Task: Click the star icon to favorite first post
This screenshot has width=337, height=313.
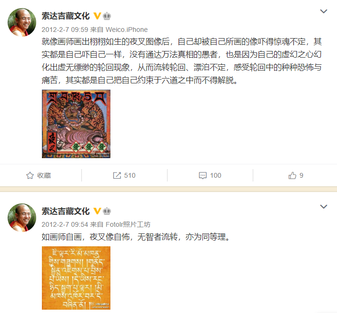Action: click(30, 175)
